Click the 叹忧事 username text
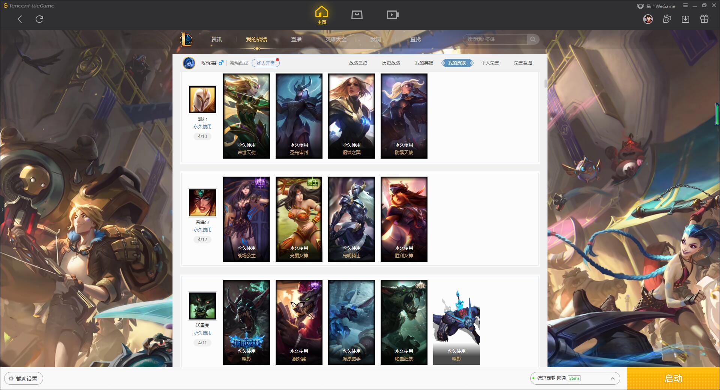The width and height of the screenshot is (720, 390). coord(208,63)
